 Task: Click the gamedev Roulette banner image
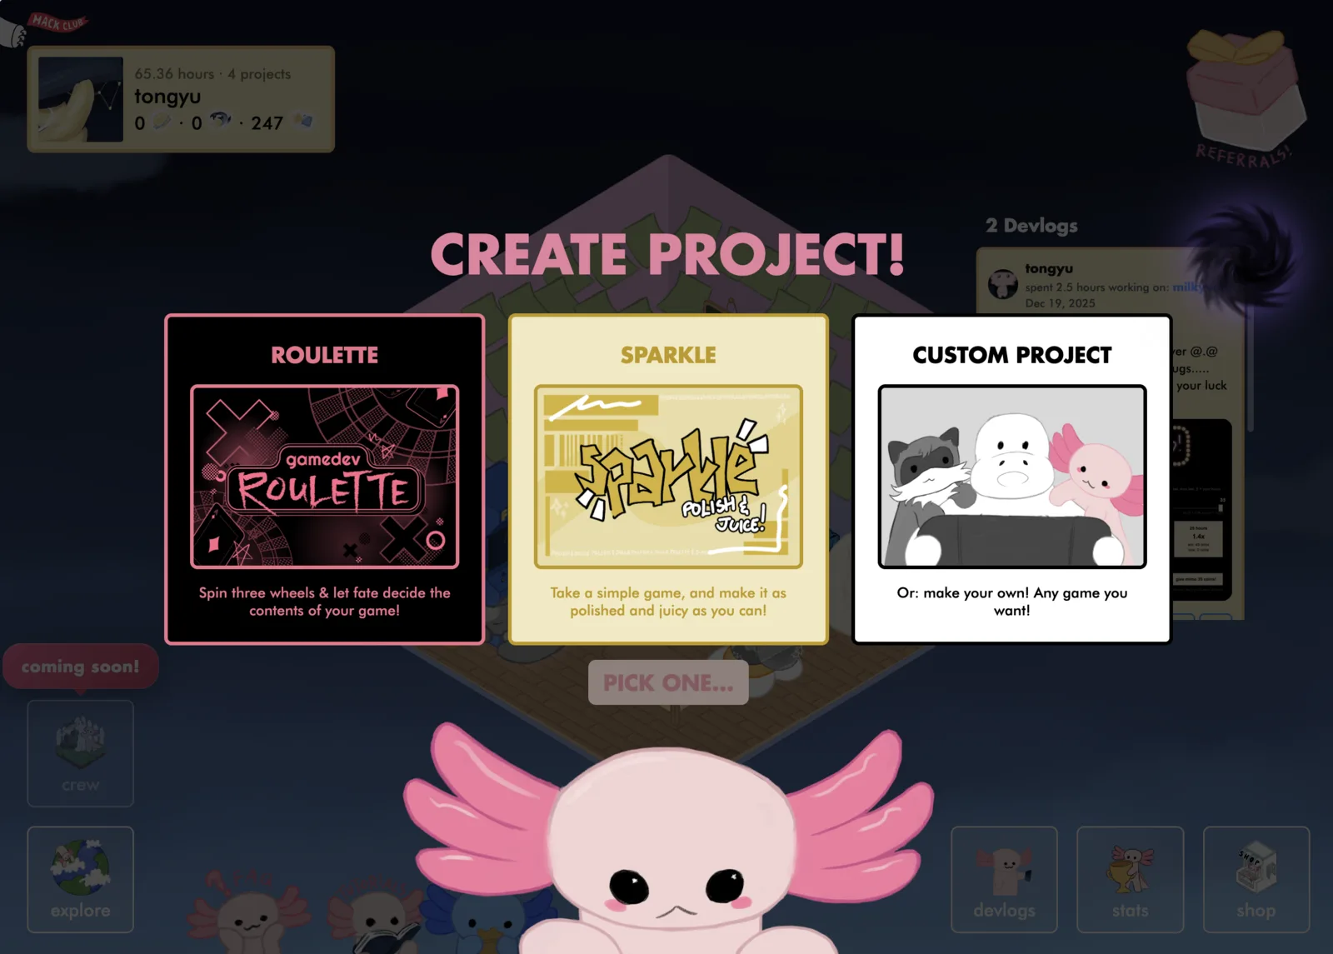click(325, 477)
